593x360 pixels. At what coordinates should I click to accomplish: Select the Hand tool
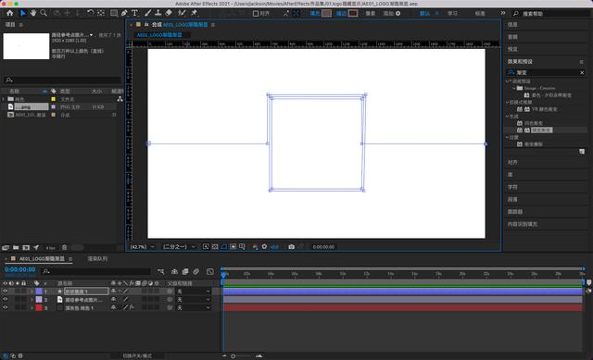pos(33,13)
